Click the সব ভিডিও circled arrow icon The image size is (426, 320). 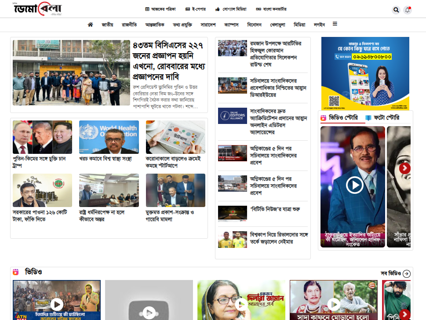pyautogui.click(x=407, y=274)
